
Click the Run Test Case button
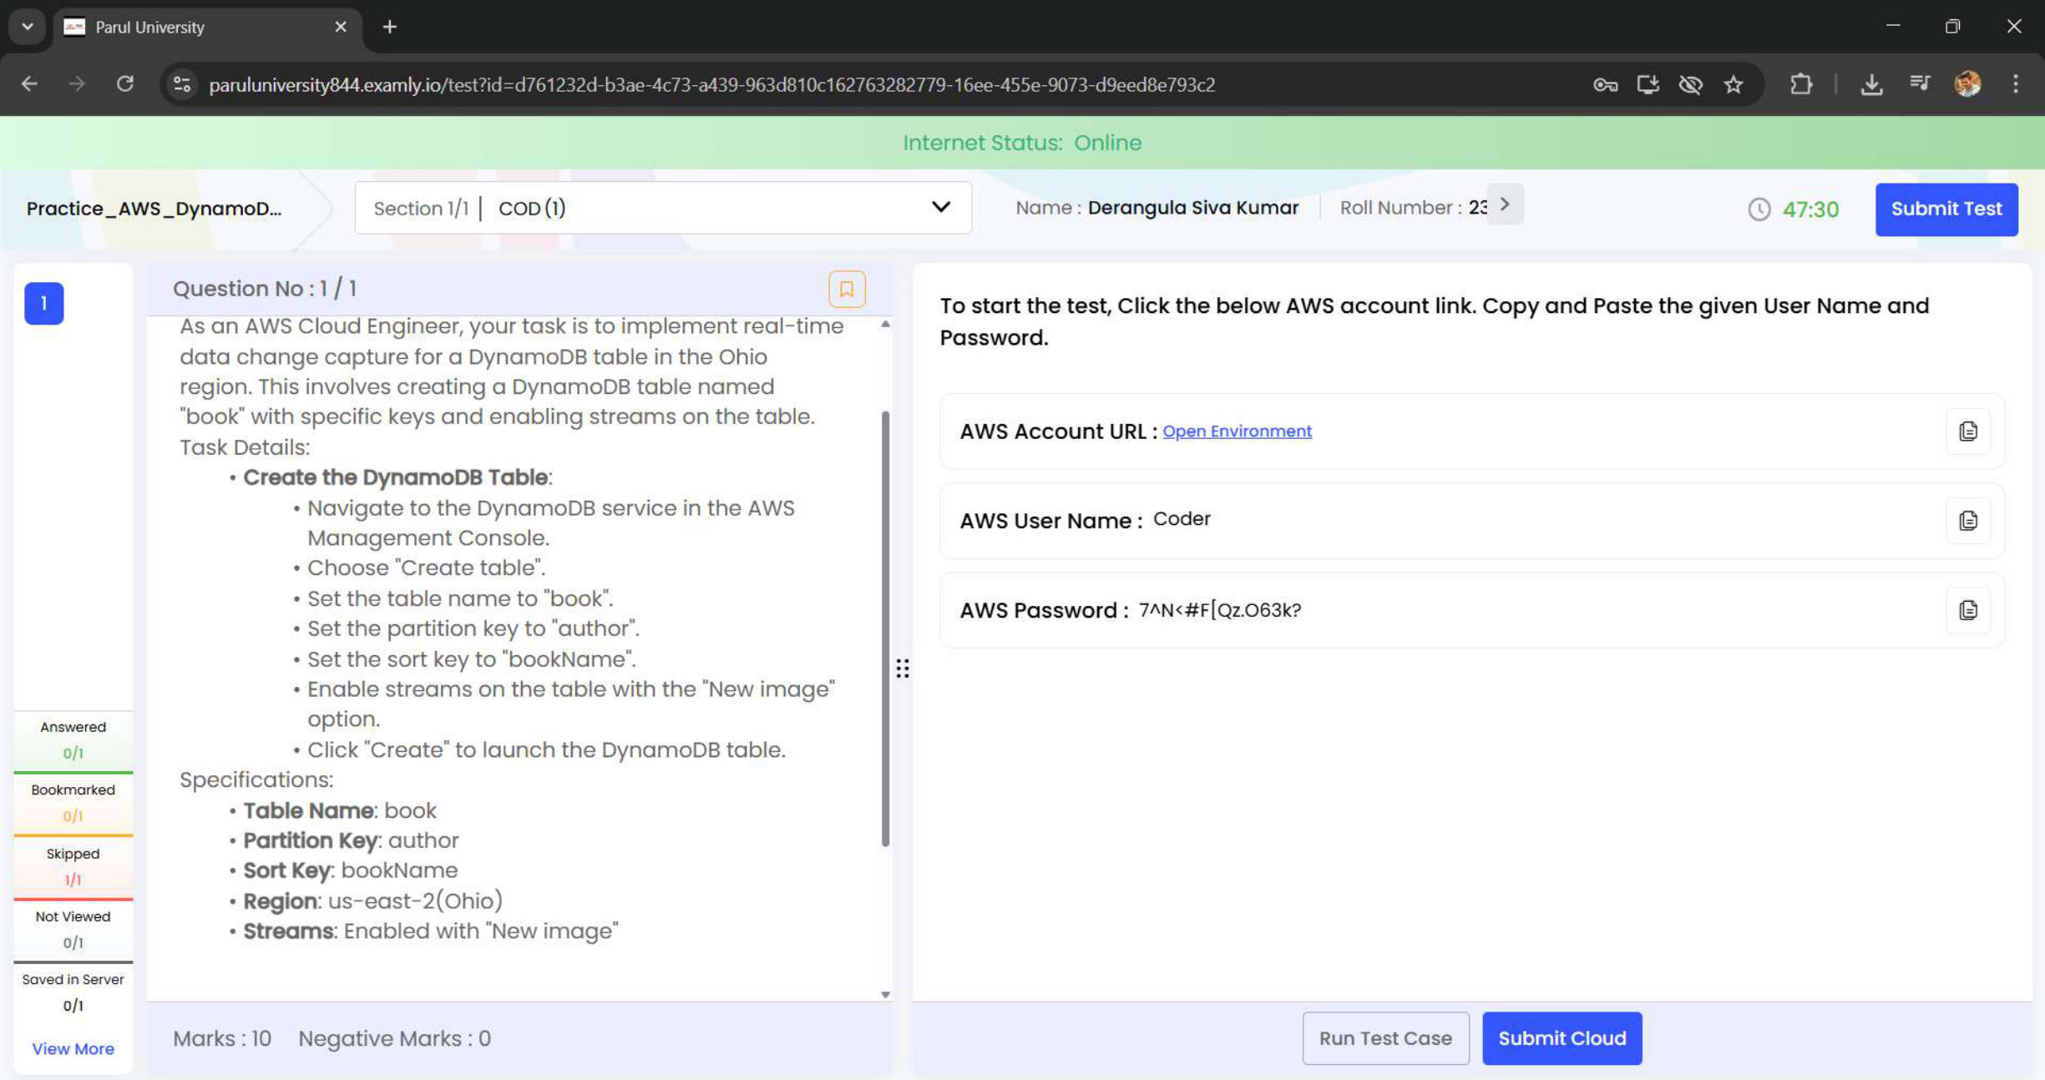pyautogui.click(x=1384, y=1037)
